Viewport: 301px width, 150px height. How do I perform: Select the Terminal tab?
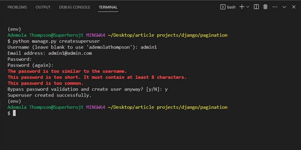[108, 7]
